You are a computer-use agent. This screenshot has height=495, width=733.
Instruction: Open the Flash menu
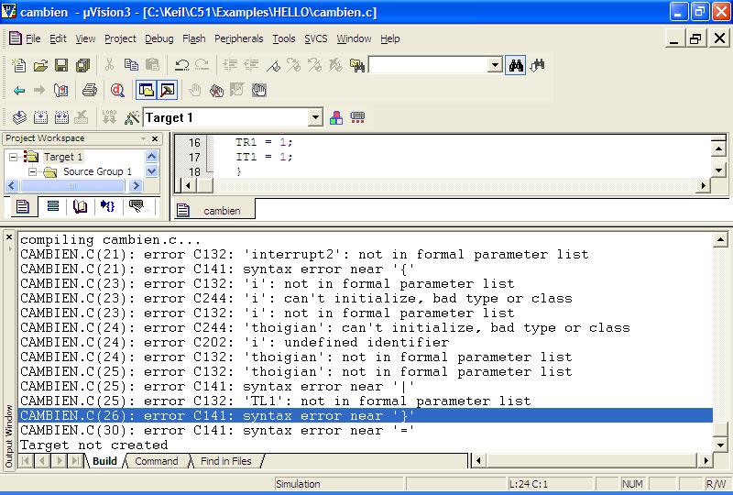point(194,38)
